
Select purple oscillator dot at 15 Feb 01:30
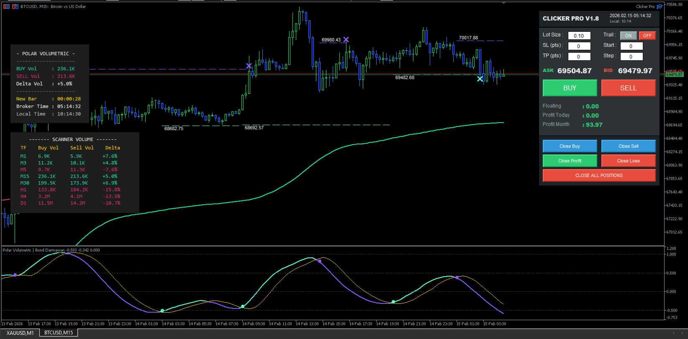[457, 277]
